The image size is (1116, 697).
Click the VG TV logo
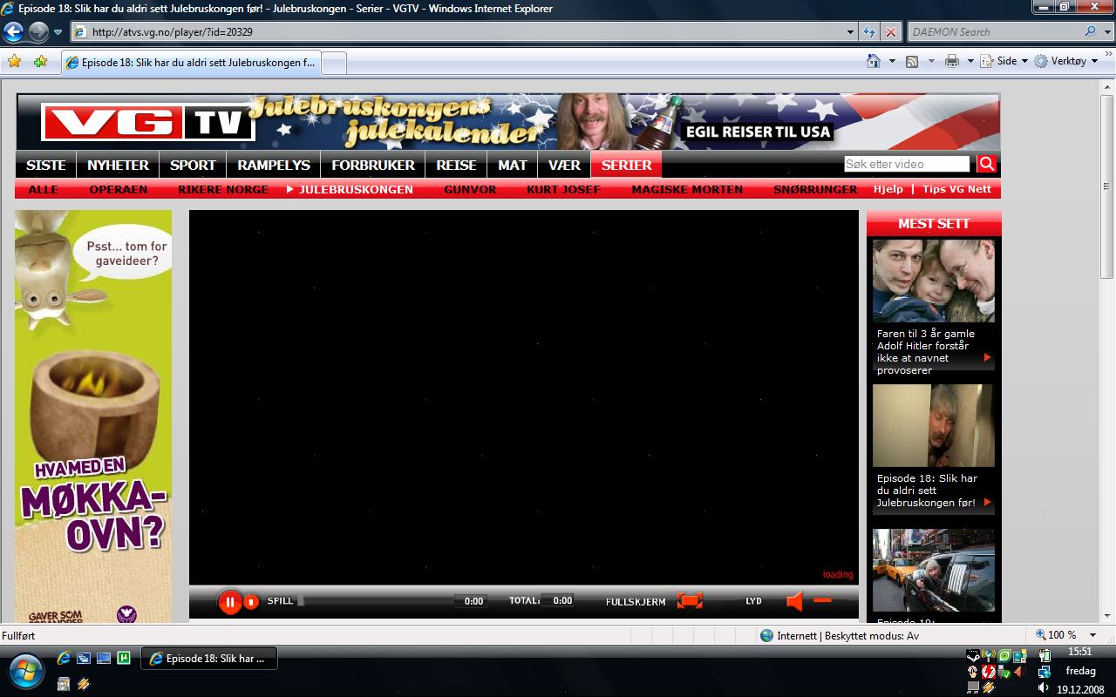pyautogui.click(x=149, y=123)
